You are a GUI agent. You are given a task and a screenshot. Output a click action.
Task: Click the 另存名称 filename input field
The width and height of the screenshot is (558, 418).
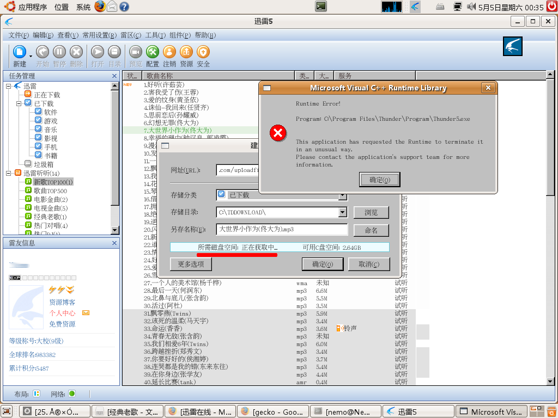pyautogui.click(x=282, y=229)
